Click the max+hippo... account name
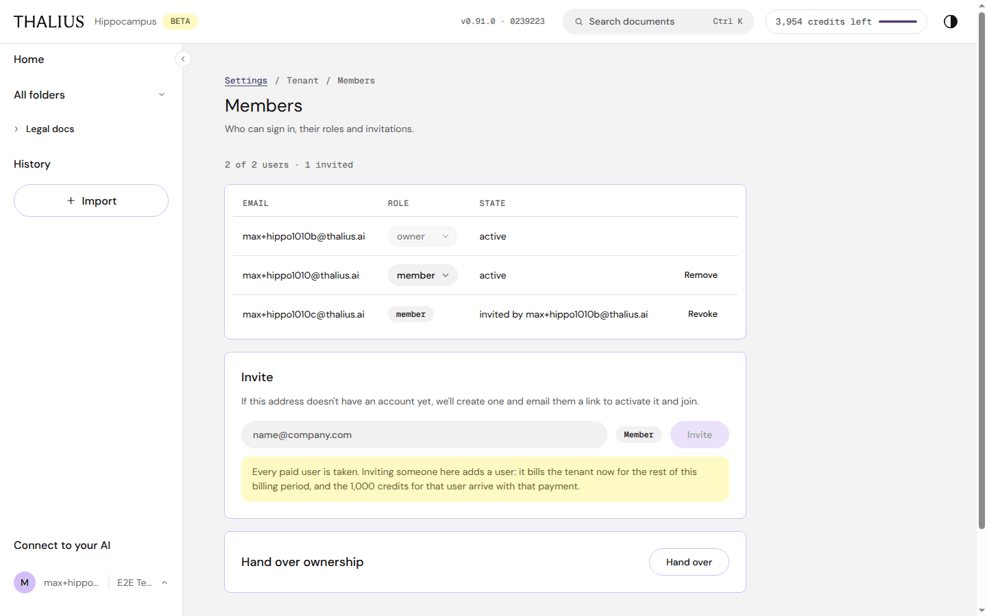 71,582
